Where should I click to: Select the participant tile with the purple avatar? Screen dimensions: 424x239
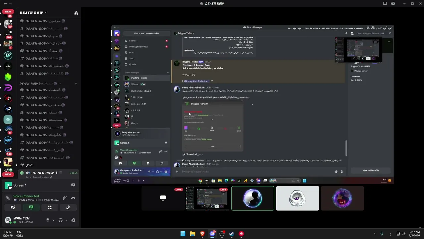(x=342, y=199)
